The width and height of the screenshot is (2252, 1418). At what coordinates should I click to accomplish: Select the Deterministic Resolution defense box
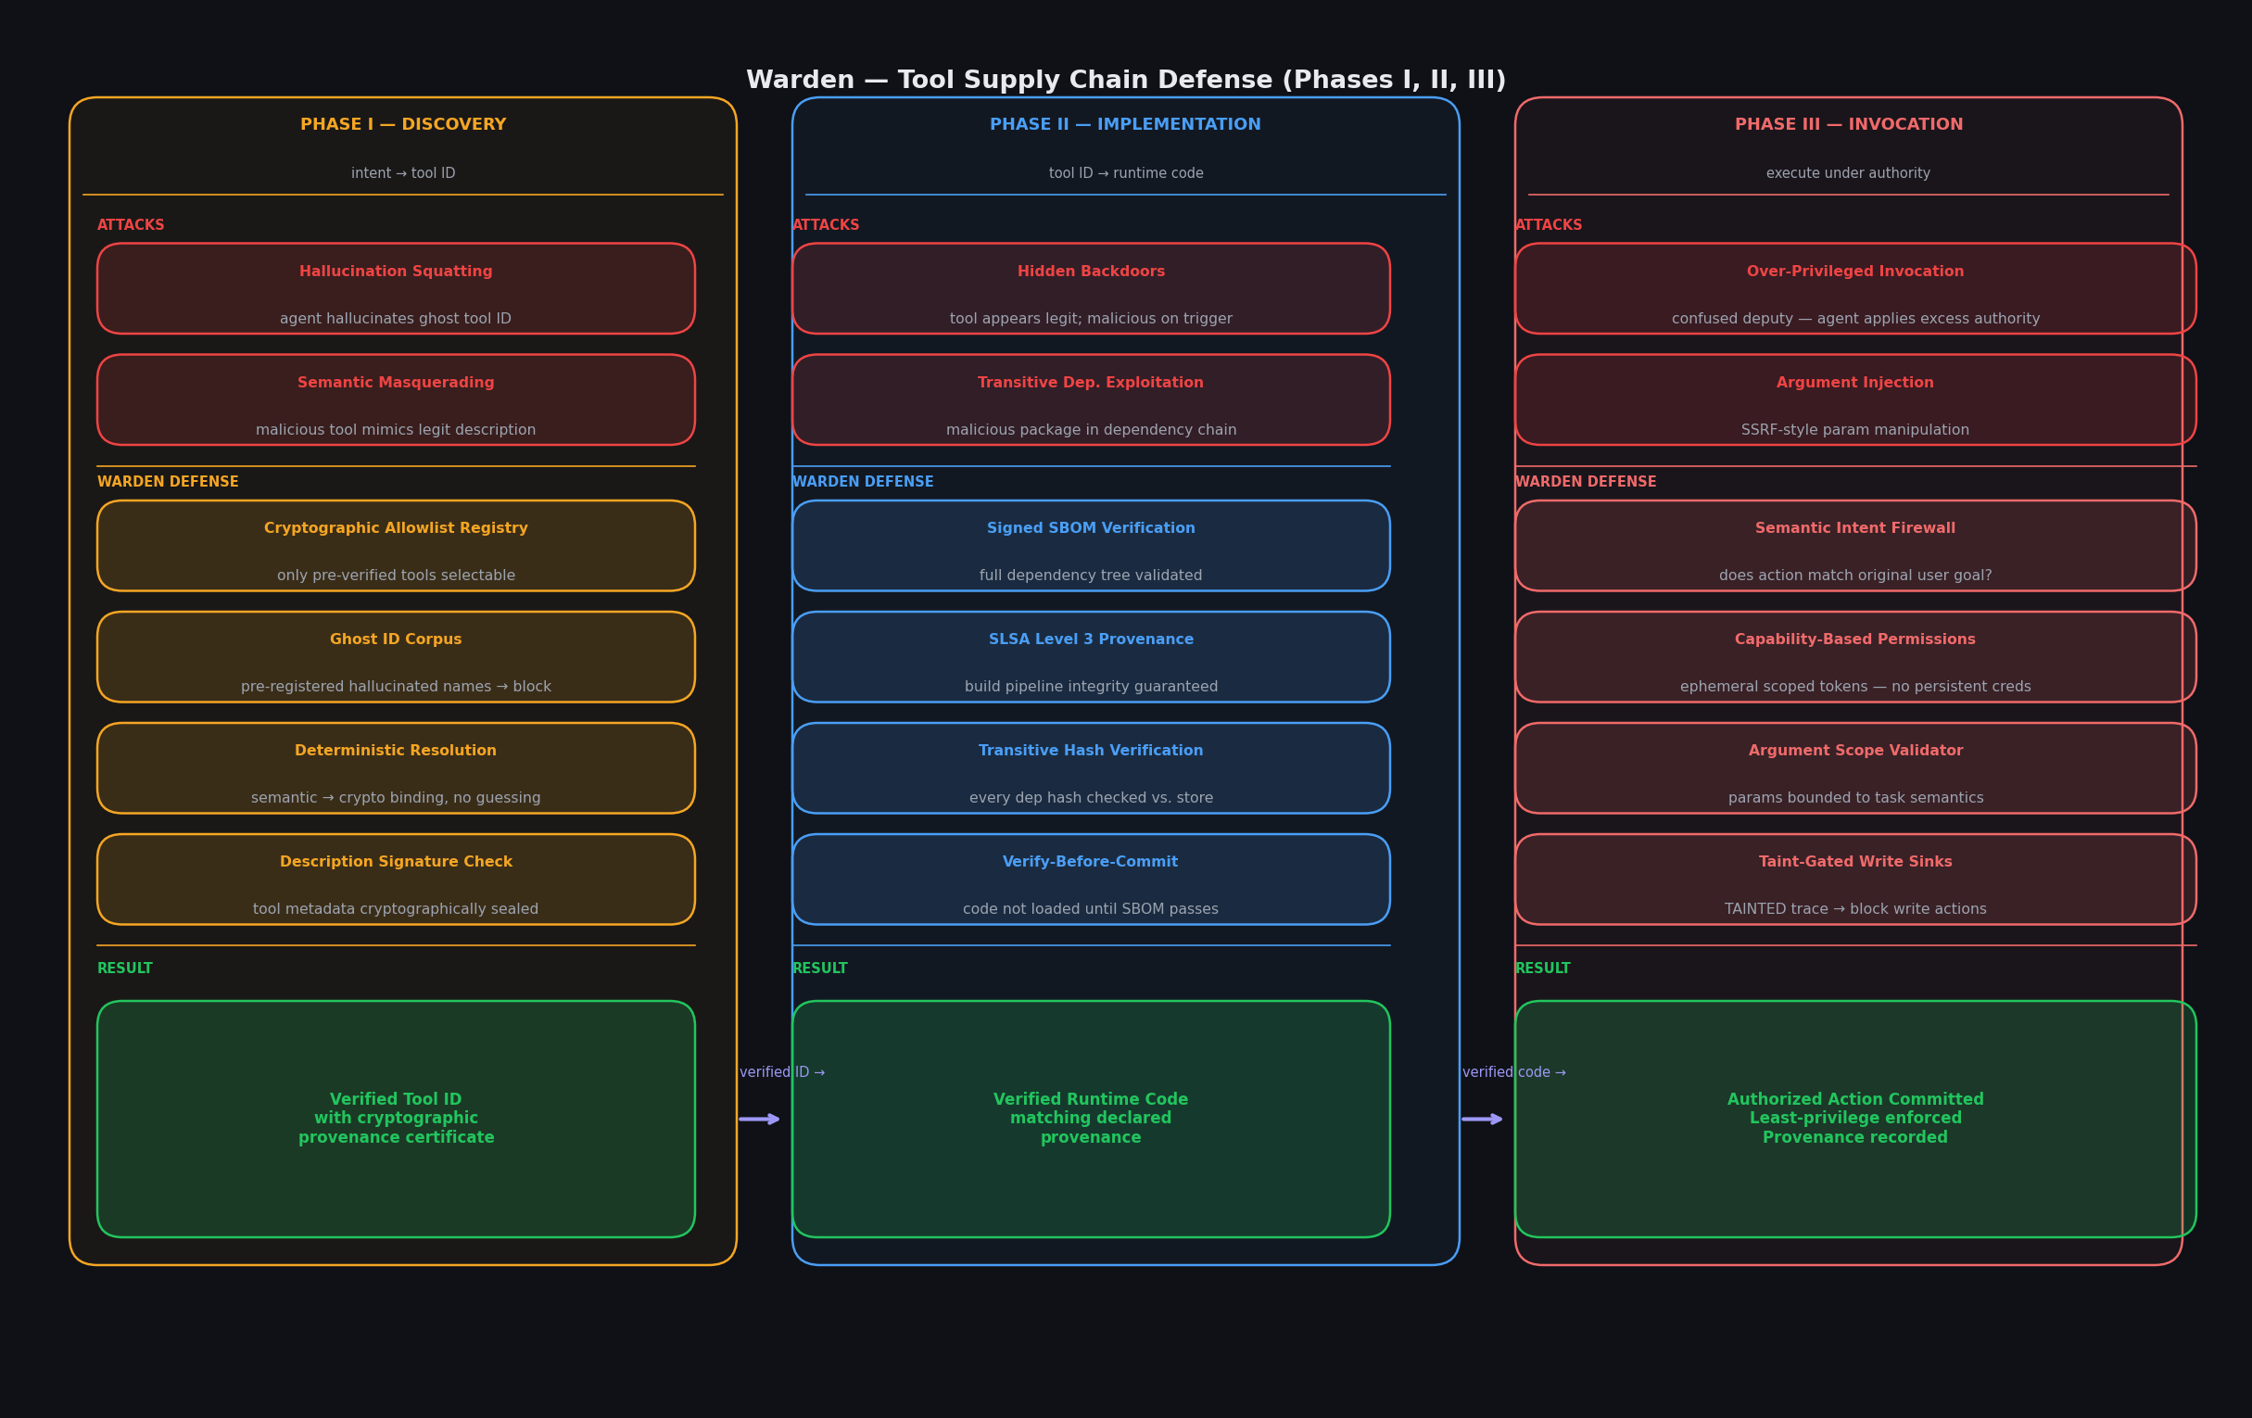pyautogui.click(x=396, y=768)
